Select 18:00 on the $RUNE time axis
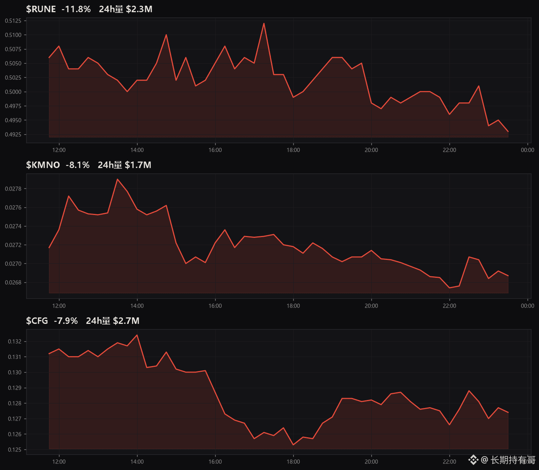Image resolution: width=539 pixels, height=470 pixels. point(293,150)
